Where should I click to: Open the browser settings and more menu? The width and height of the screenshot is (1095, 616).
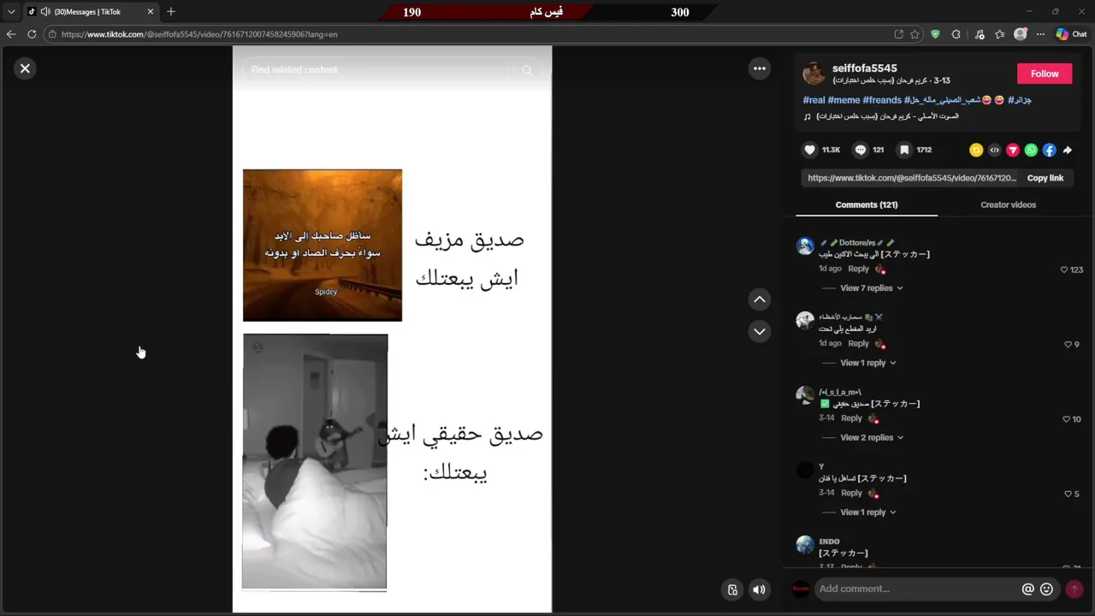coord(1040,34)
